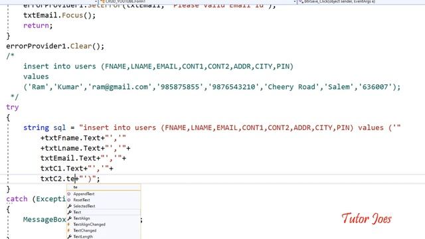This screenshot has height=239, width=425.
Task: Click the txtC2.te line being typed
Action: 70,179
